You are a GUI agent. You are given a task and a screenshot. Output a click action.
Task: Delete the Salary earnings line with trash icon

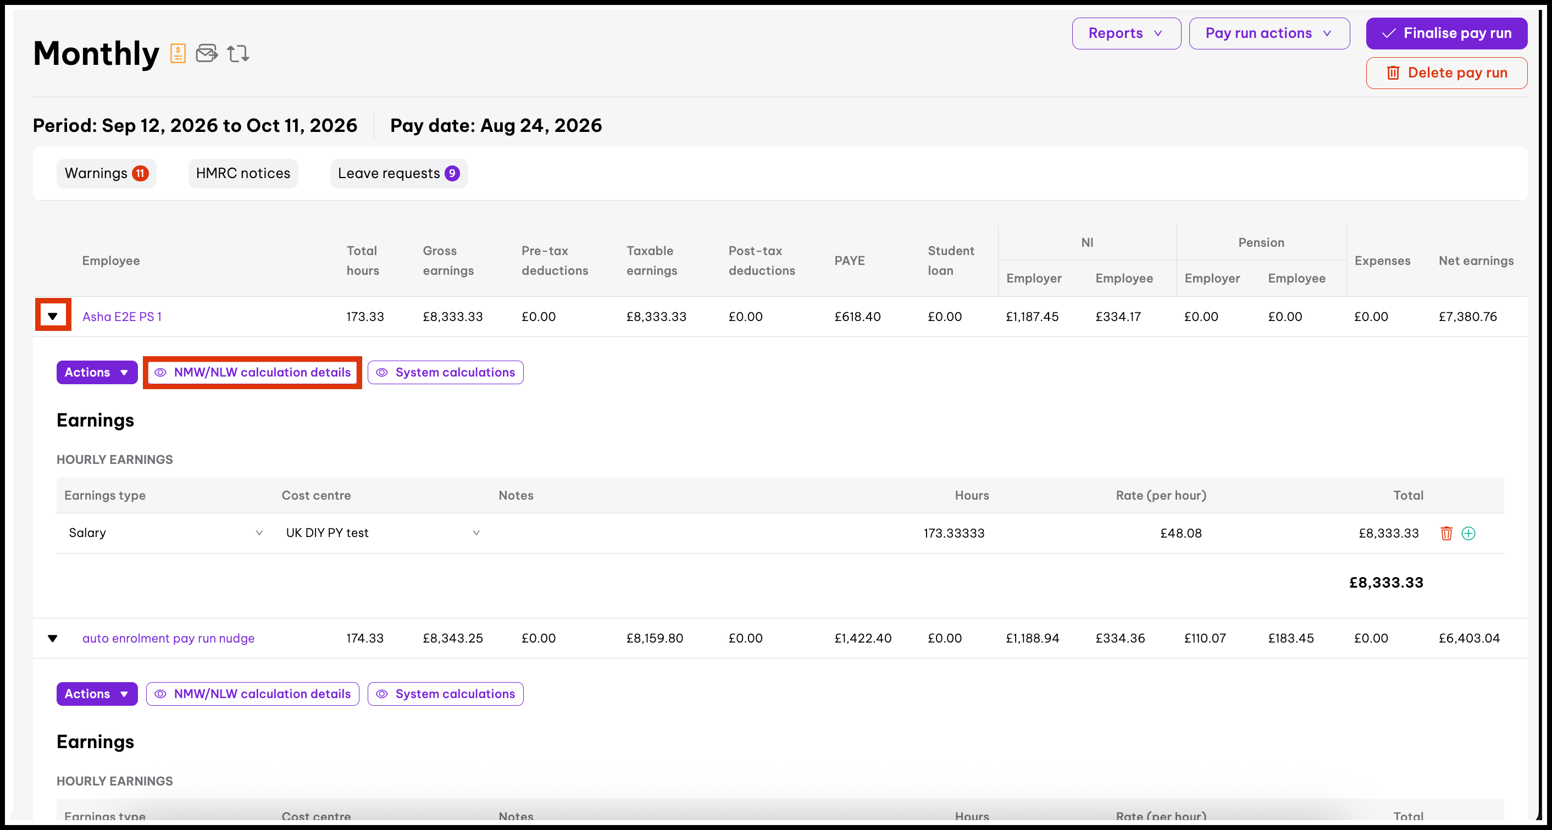(x=1446, y=533)
